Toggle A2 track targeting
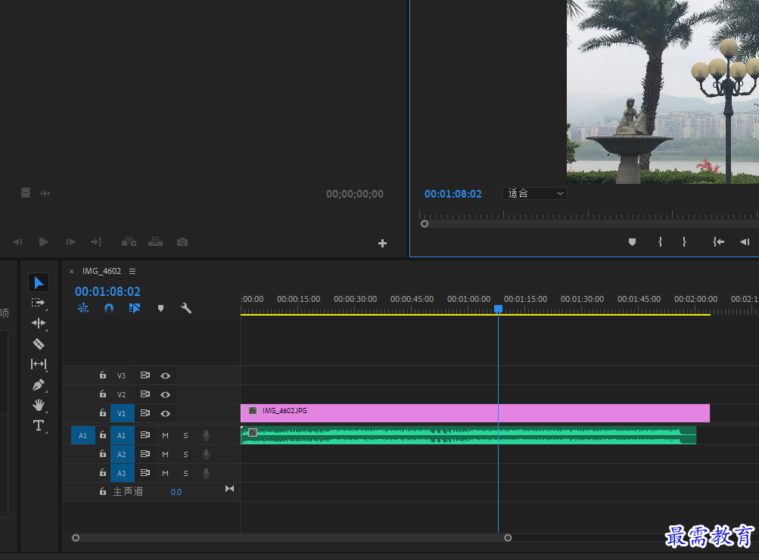Image resolution: width=759 pixels, height=560 pixels. tap(122, 454)
